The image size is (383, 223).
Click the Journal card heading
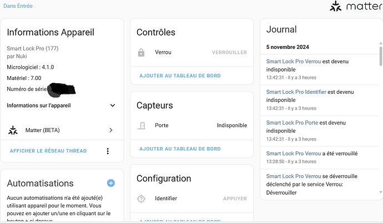281,29
